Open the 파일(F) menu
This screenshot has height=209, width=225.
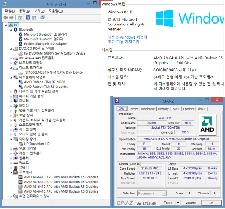click(10, 11)
